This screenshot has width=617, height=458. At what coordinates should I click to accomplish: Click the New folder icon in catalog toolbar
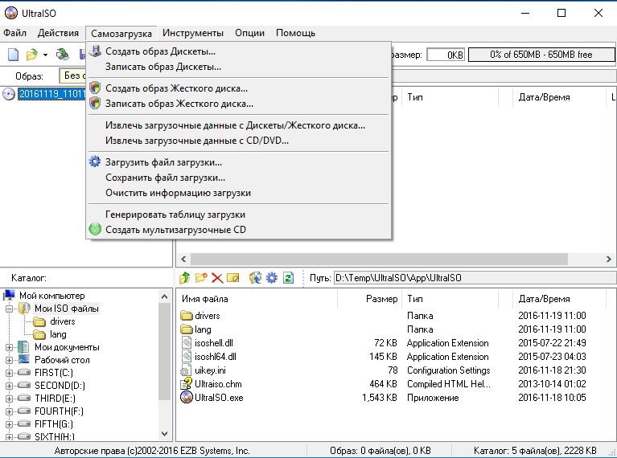click(200, 278)
